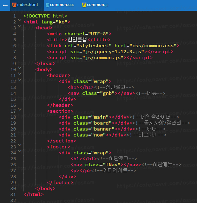Click line number 16 in the gutter

point(13,105)
